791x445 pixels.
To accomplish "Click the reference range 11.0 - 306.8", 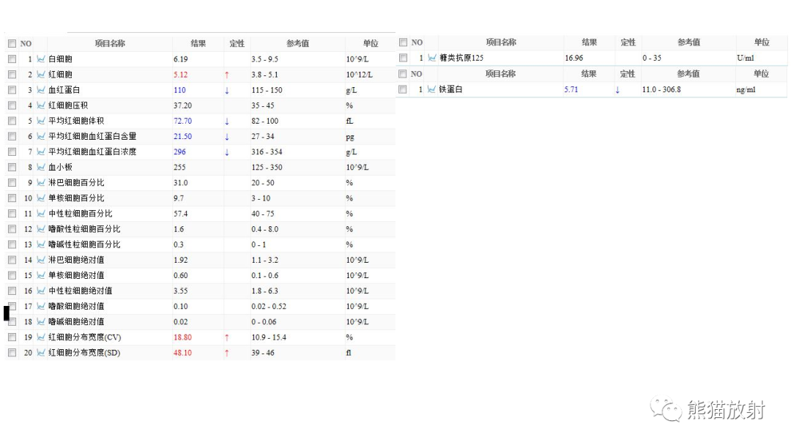I will tap(661, 89).
